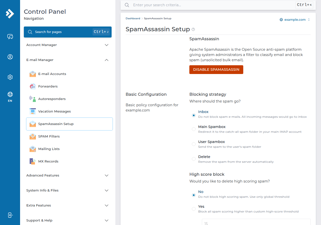Image resolution: width=321 pixels, height=225 pixels.
Task: Choose Yes for high score block
Action: tap(194, 209)
